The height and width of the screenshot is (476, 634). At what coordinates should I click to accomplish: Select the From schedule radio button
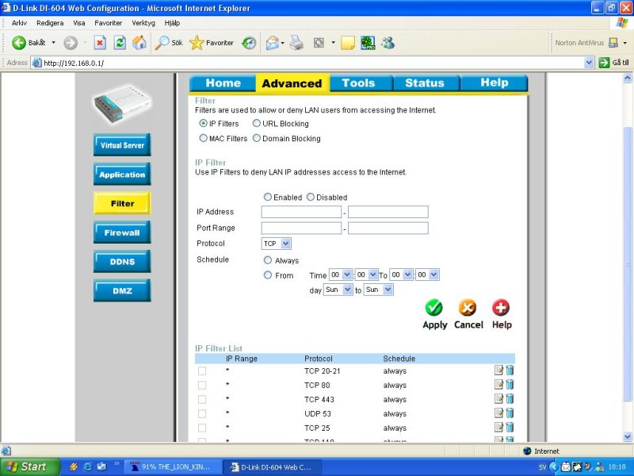pyautogui.click(x=267, y=274)
